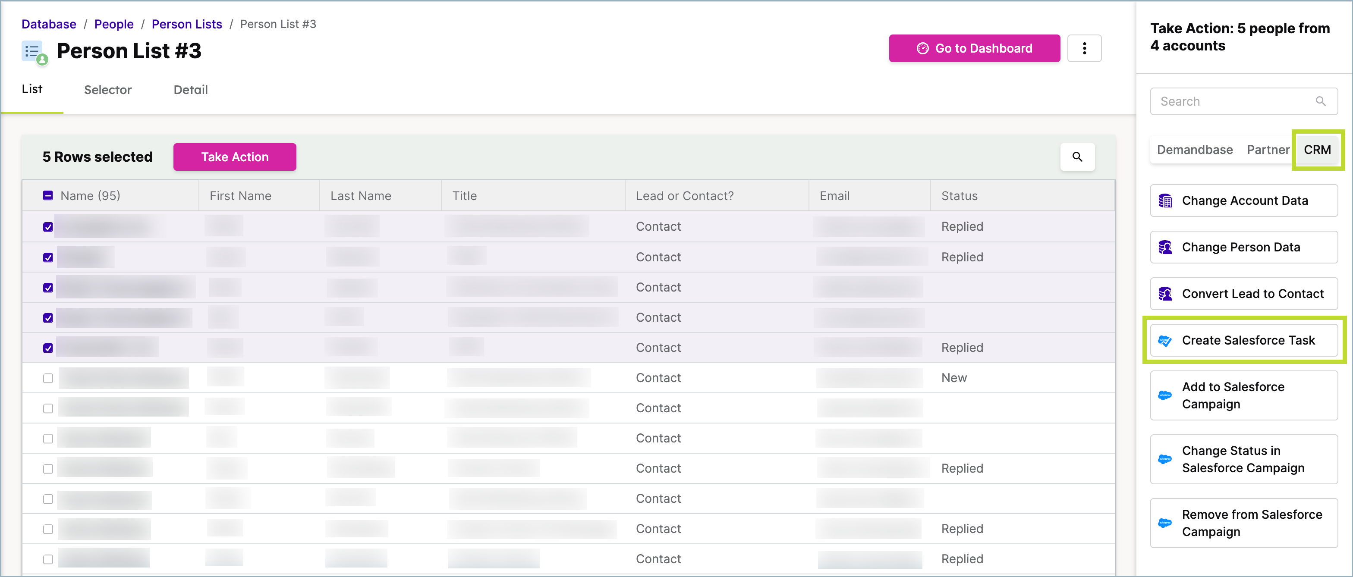Click the Change Account Data building icon
Screen dimensions: 1353x577
coord(1165,201)
